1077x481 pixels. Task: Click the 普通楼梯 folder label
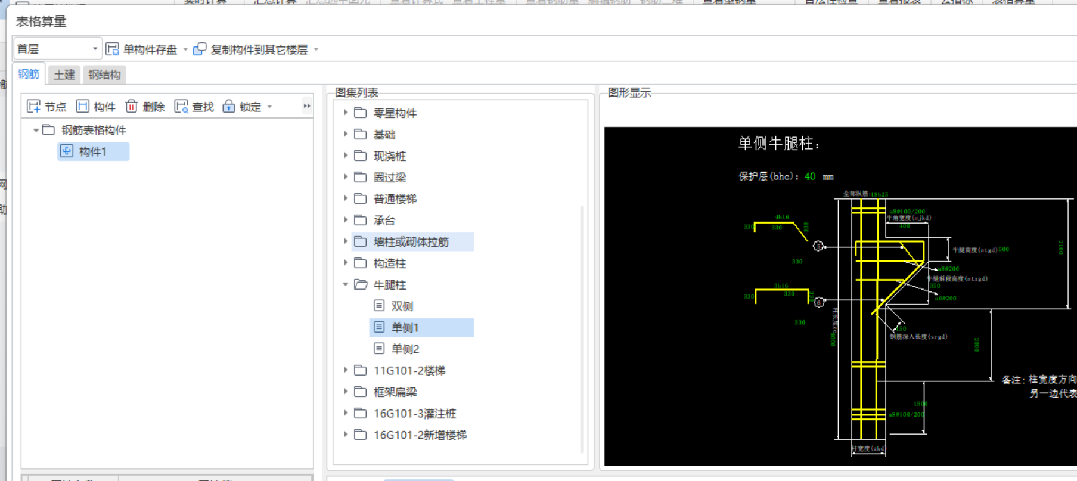[x=395, y=198]
